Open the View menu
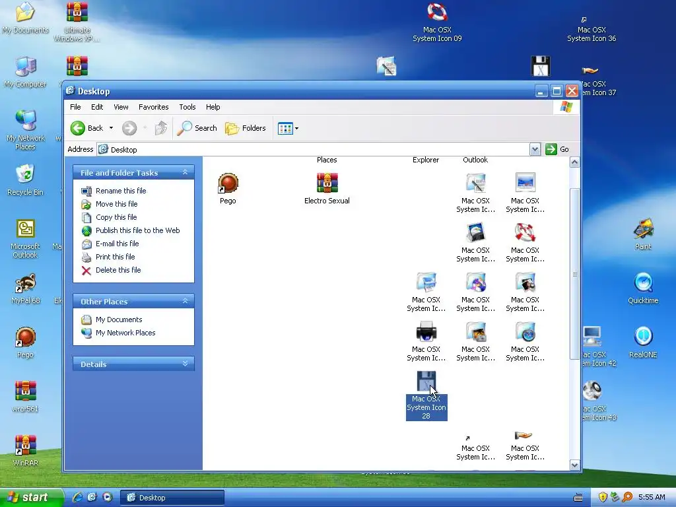 tap(121, 107)
